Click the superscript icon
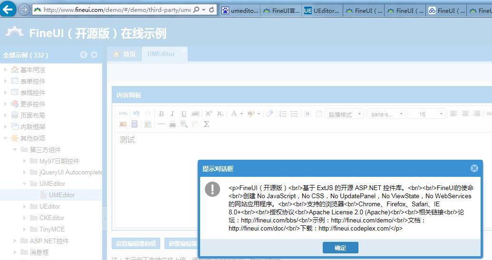Screen dimensions: 492x260 click(208, 114)
